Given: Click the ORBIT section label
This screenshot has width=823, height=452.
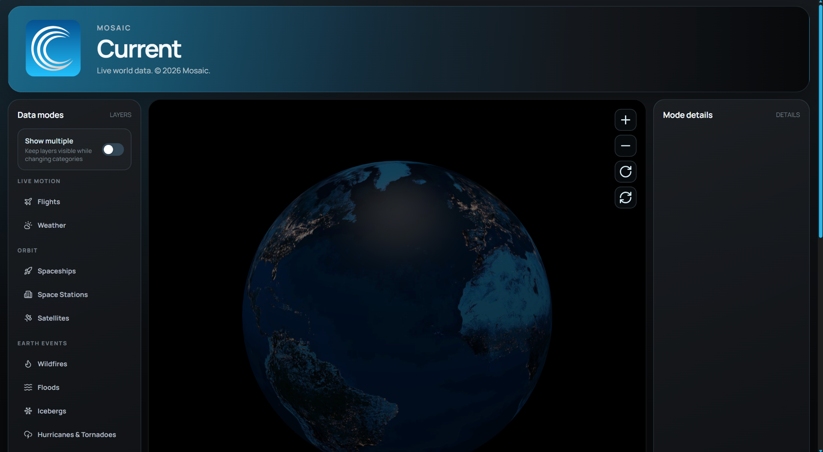Looking at the screenshot, I should point(27,250).
